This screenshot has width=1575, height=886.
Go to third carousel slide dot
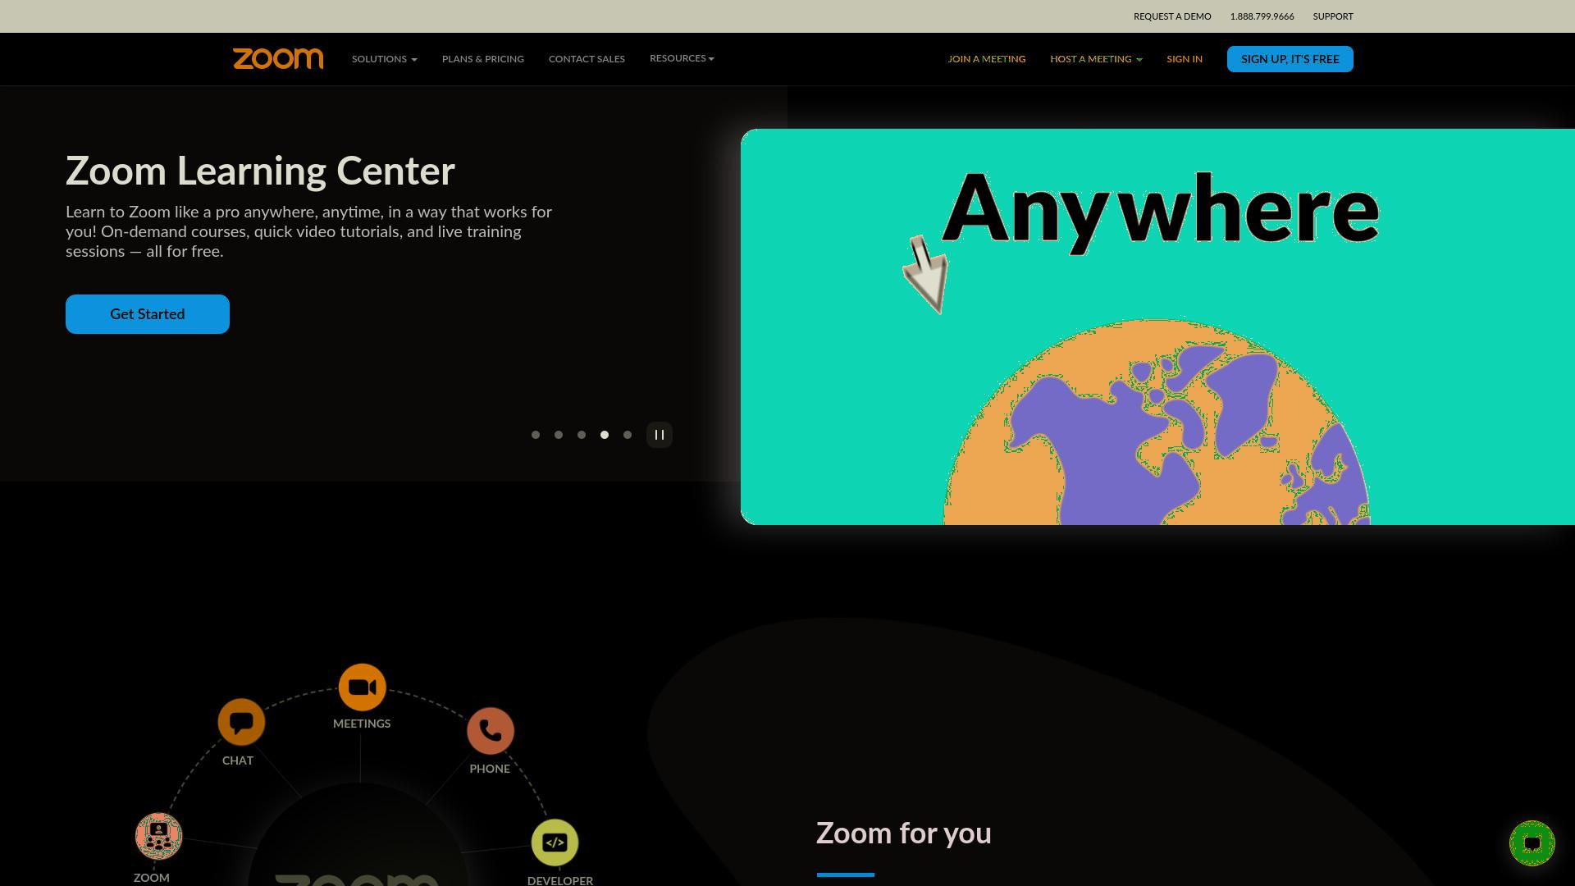point(582,435)
